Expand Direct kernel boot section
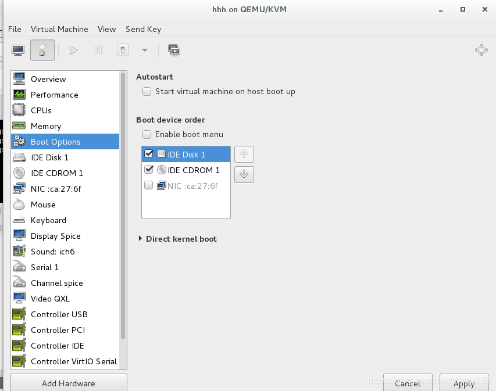 [x=140, y=239]
